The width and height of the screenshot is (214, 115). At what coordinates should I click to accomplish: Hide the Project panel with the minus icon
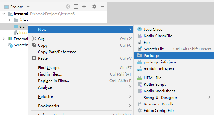(x=102, y=7)
